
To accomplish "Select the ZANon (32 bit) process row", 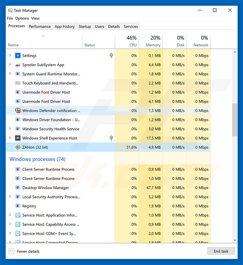I will [108, 147].
